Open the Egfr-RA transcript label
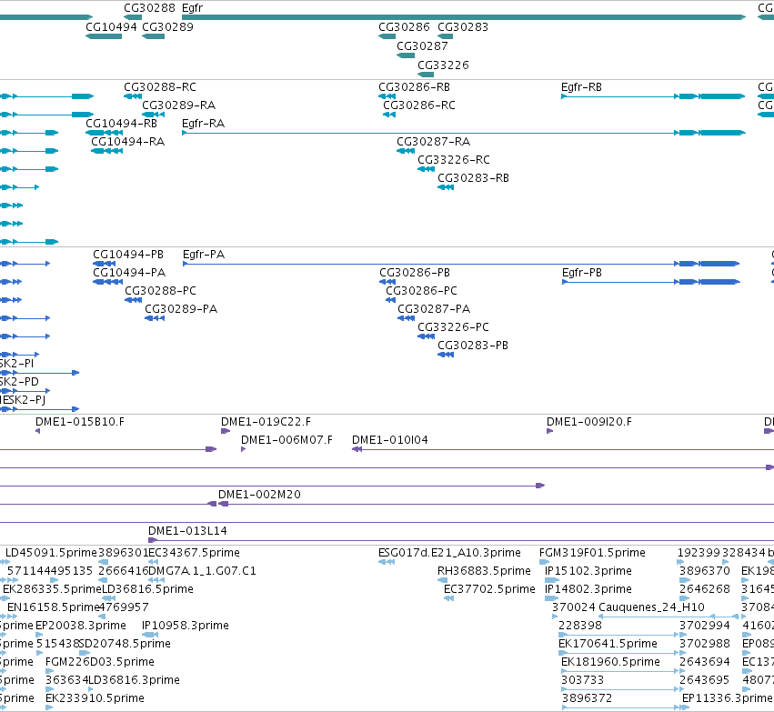Viewport: 774px width, 712px height. coord(203,124)
